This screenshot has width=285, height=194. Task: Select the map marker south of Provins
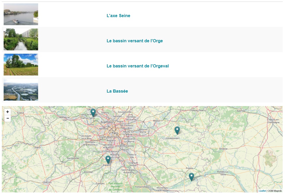click(x=191, y=177)
